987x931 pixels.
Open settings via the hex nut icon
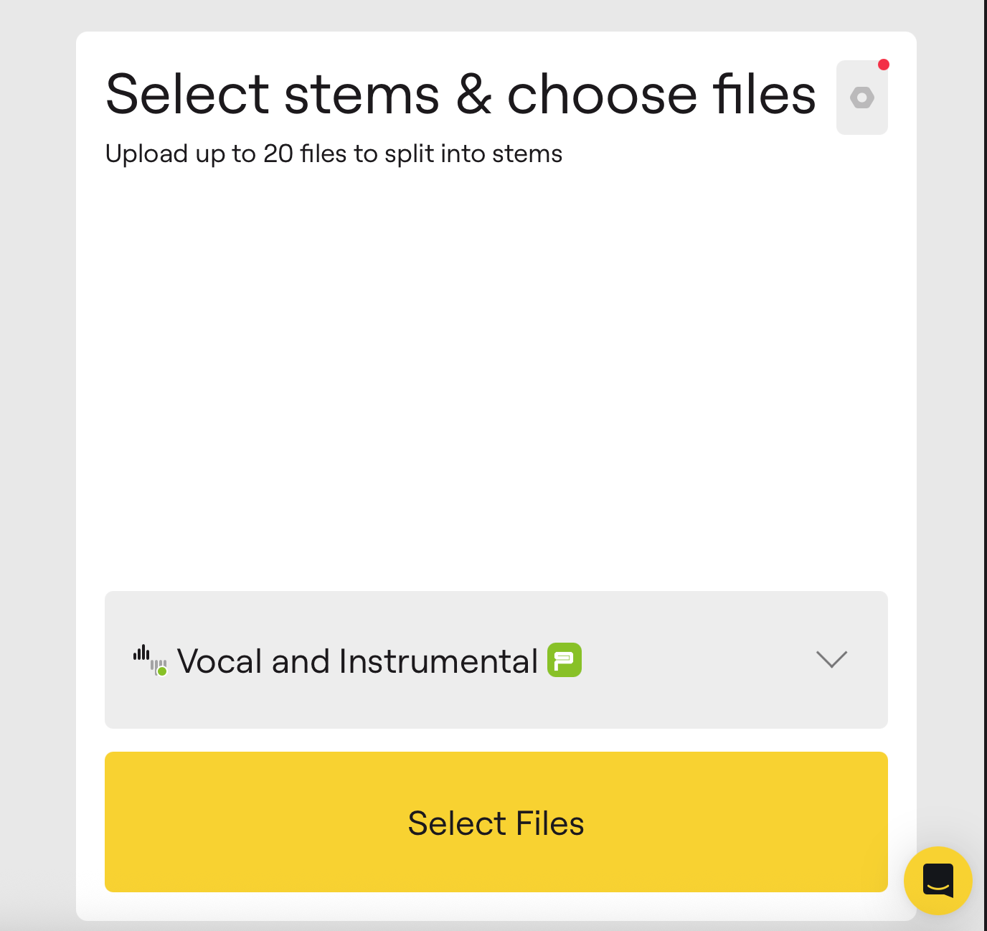(861, 98)
